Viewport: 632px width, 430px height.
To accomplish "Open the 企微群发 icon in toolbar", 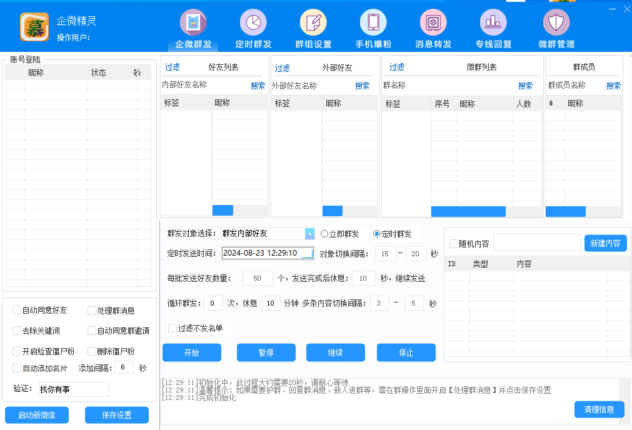I will pos(193,22).
